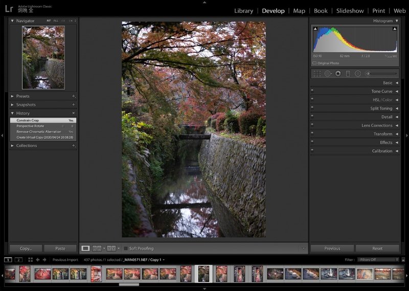Toggle Detail panel on/off switch
Image resolution: width=409 pixels, height=291 pixels.
click(312, 116)
